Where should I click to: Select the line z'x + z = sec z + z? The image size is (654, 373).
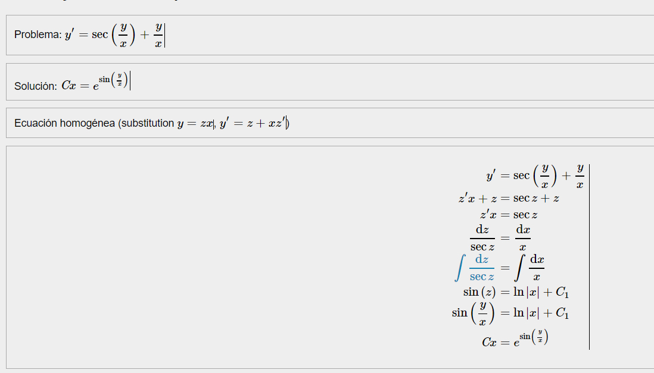(x=509, y=199)
